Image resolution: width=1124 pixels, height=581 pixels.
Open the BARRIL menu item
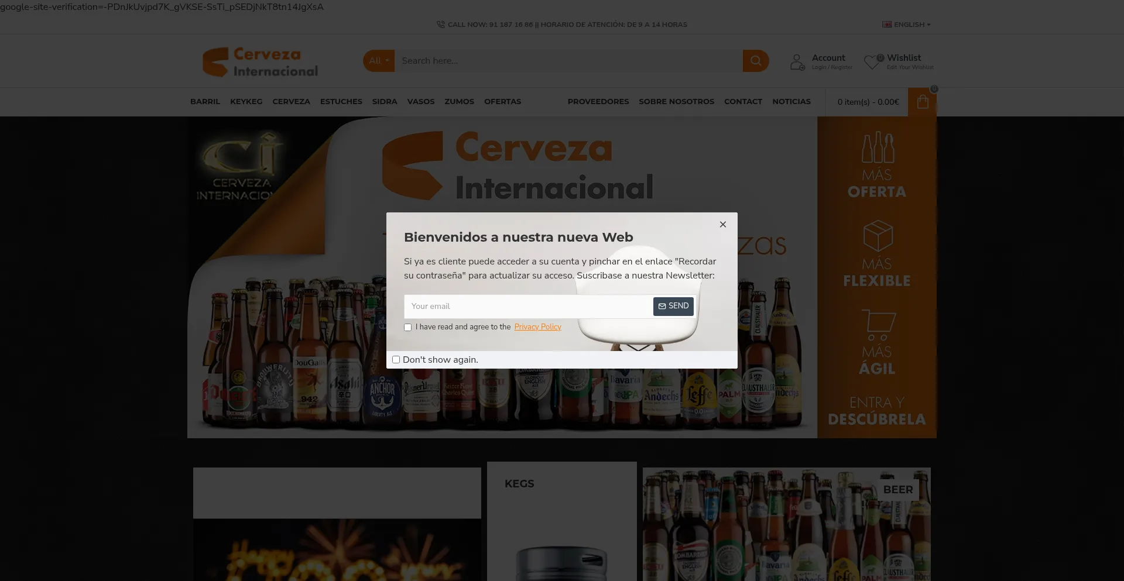click(205, 102)
